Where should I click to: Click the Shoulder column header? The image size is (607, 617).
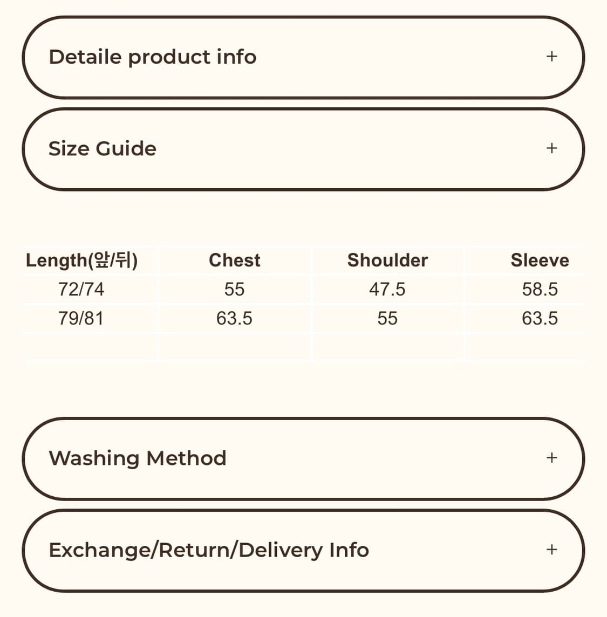click(387, 260)
